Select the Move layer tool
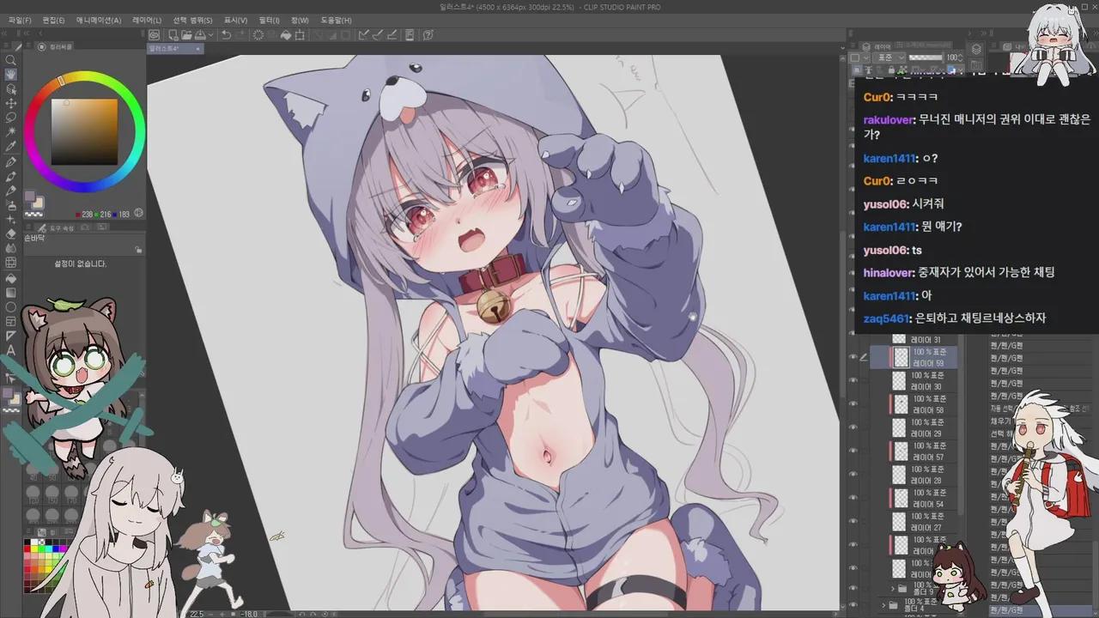This screenshot has width=1099, height=618. pos(11,104)
